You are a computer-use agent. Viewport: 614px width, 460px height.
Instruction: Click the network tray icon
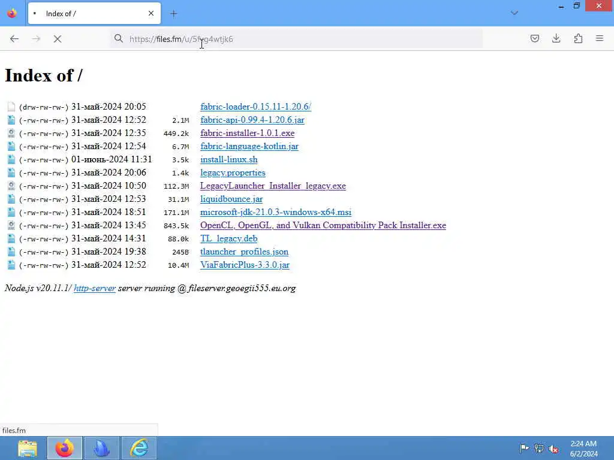(539, 448)
